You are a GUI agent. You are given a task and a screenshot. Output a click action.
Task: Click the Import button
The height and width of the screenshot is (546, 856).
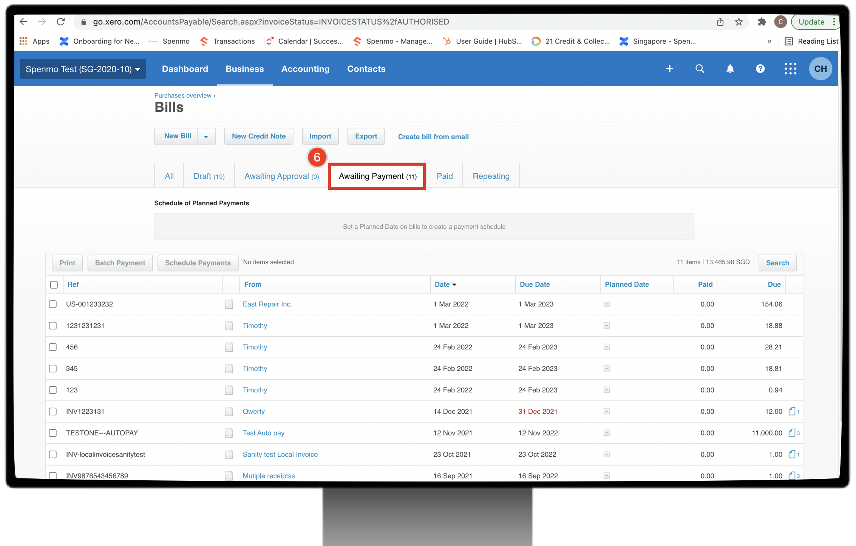coord(320,136)
